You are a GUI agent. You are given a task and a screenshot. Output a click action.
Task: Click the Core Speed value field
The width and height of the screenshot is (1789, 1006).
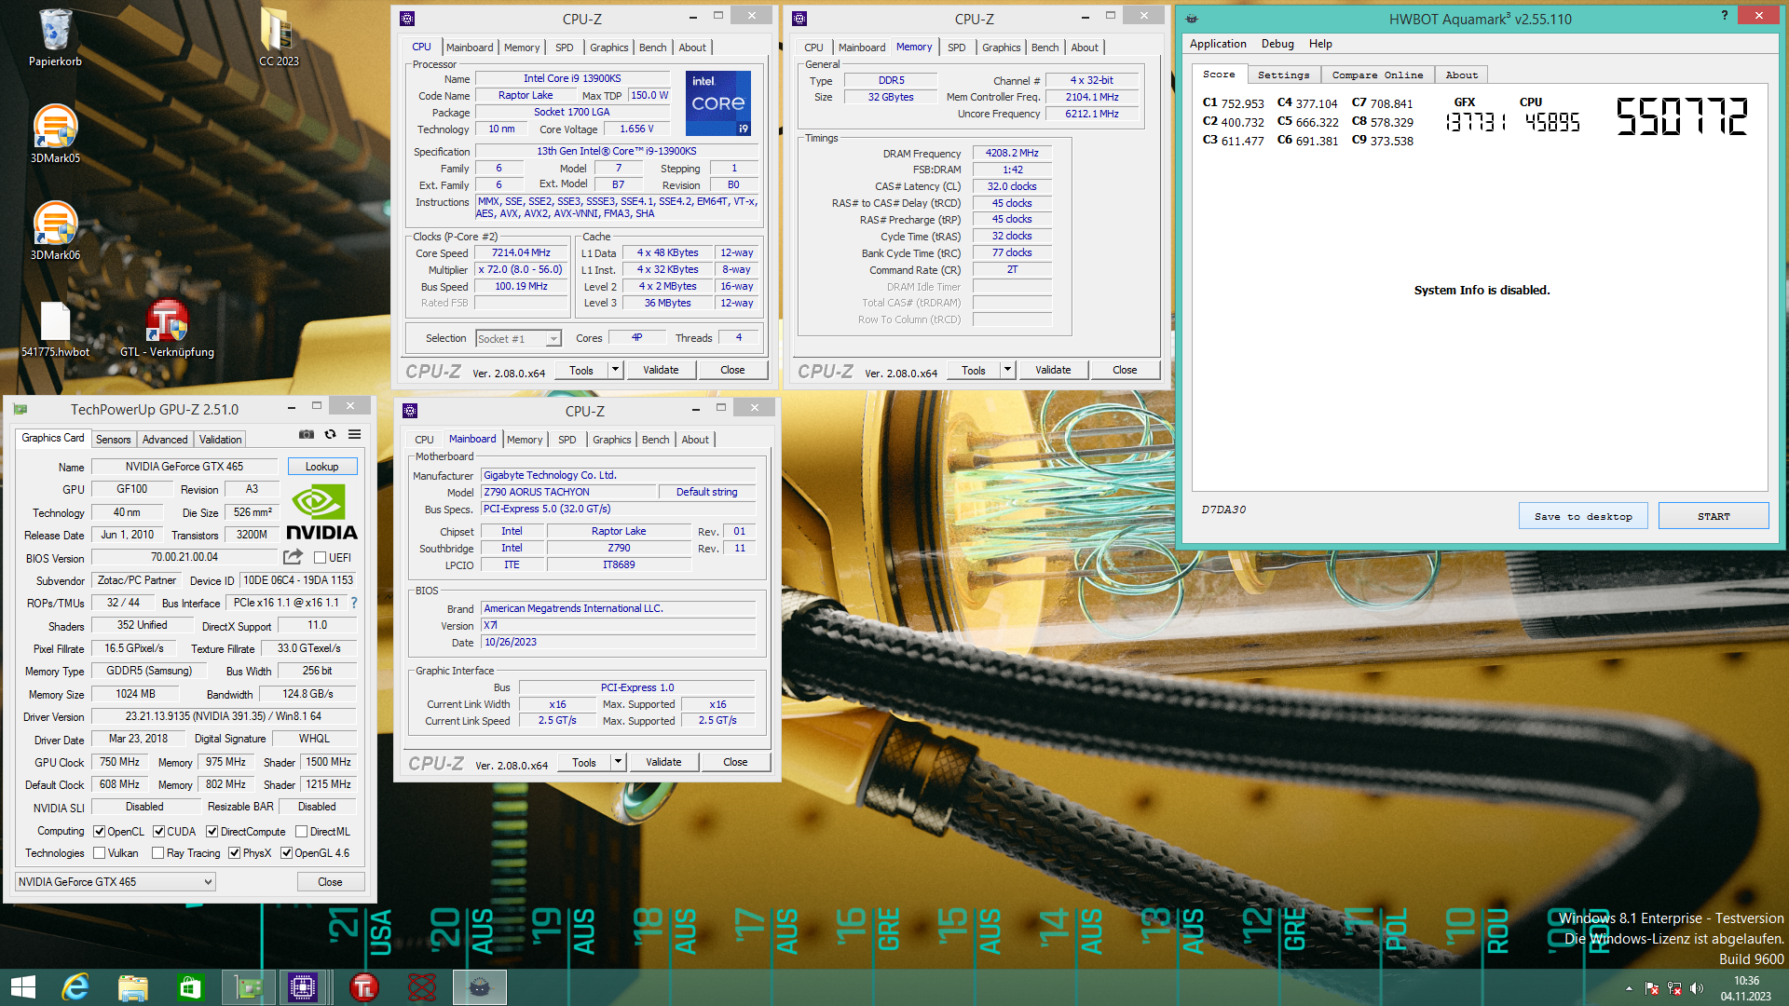[522, 253]
